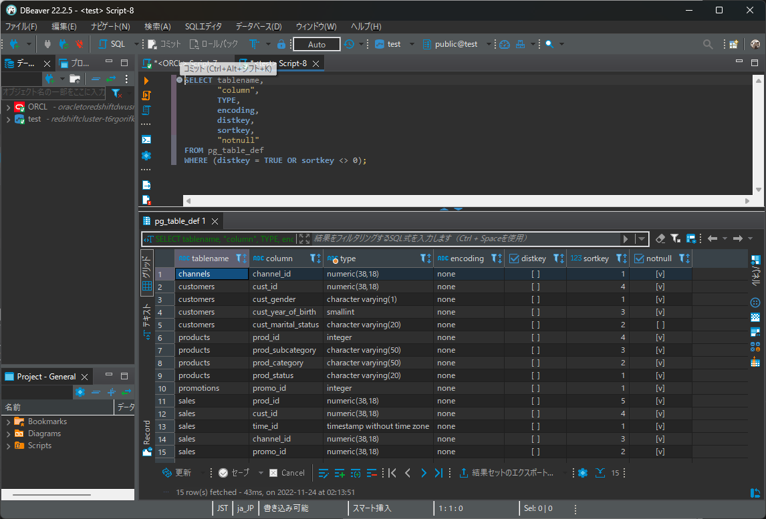Toggle distkey in products prod_id row
766x519 pixels.
pos(535,337)
